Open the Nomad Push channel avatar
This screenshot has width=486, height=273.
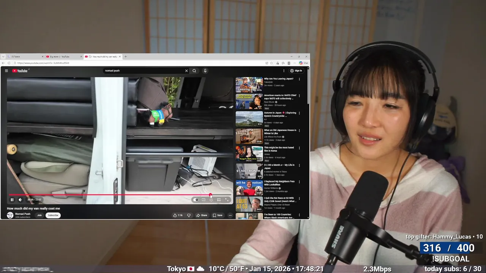(x=10, y=215)
